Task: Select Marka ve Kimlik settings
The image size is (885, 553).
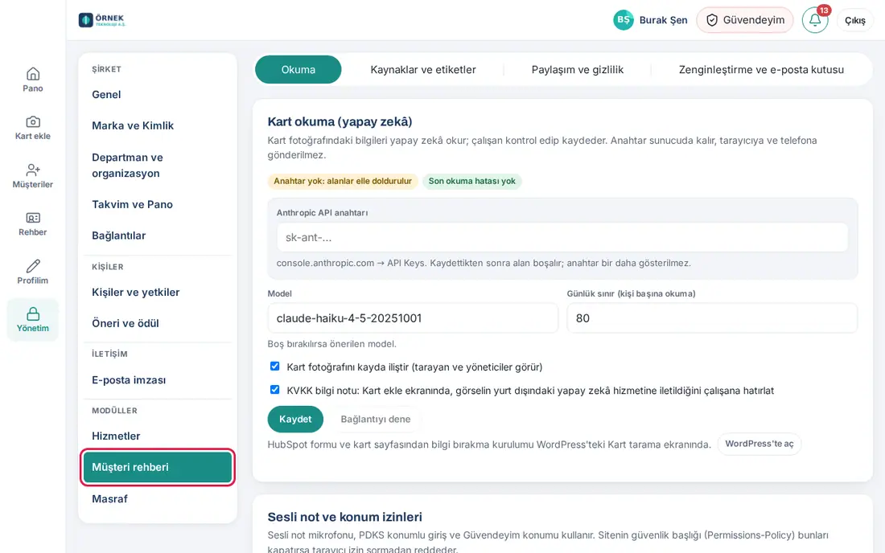Action: click(x=158, y=125)
